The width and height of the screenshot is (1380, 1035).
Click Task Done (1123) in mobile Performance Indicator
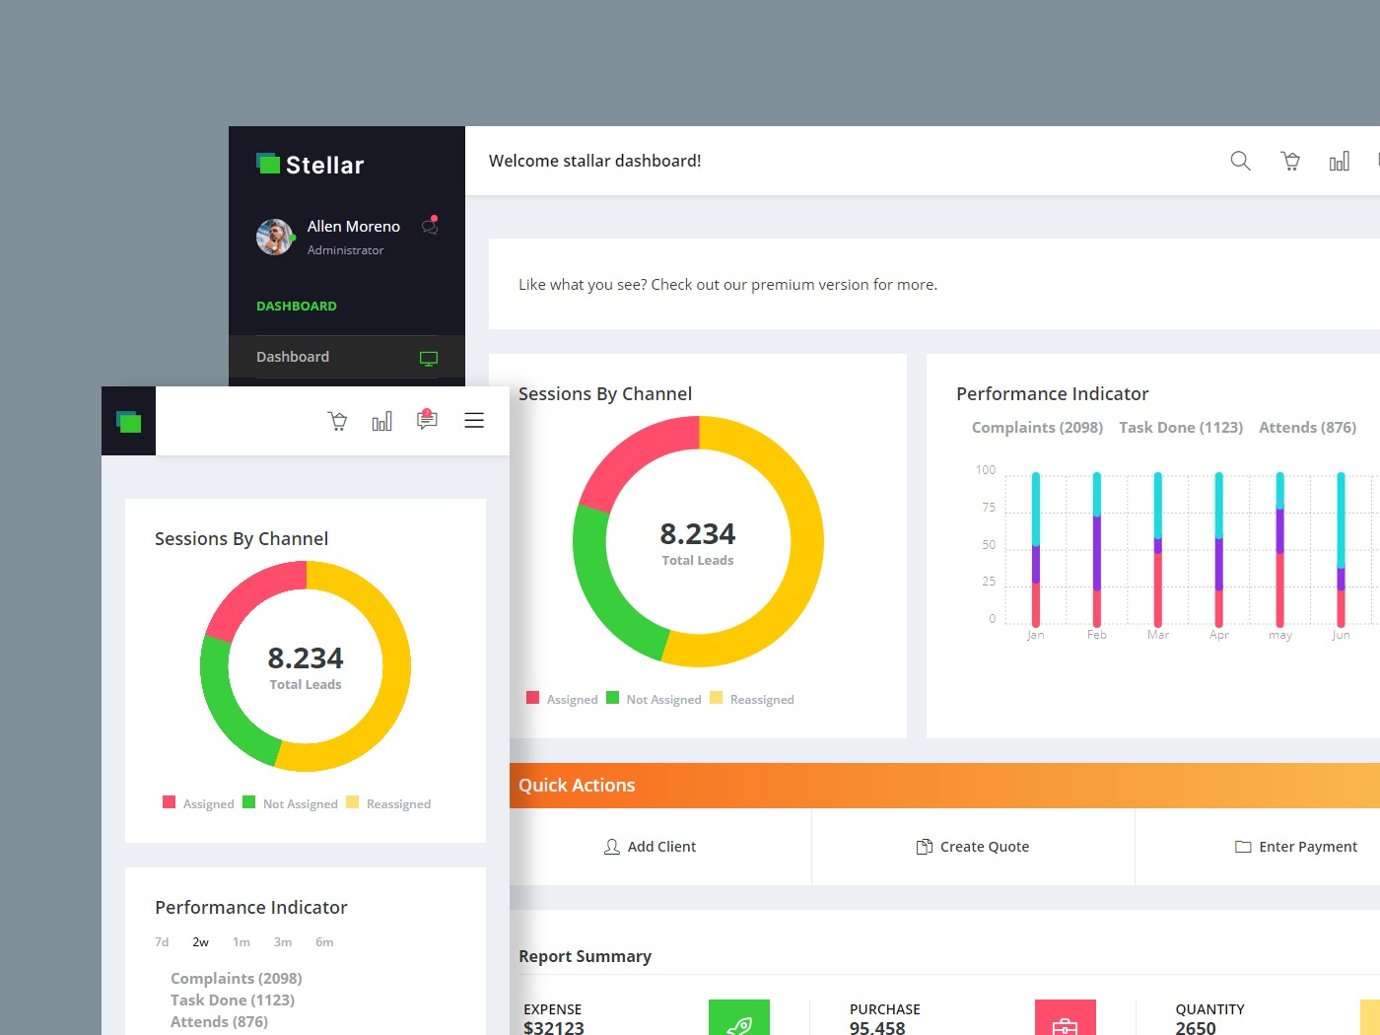[x=233, y=1000]
